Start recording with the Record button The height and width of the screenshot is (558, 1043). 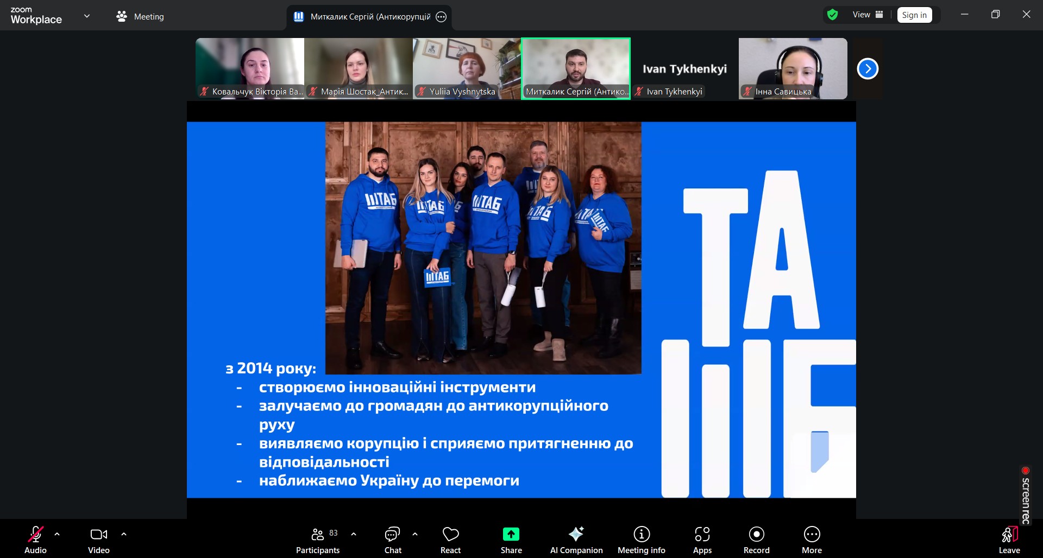coord(756,540)
